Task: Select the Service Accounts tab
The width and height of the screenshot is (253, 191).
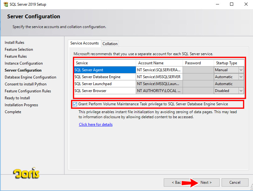Action: coord(85,43)
